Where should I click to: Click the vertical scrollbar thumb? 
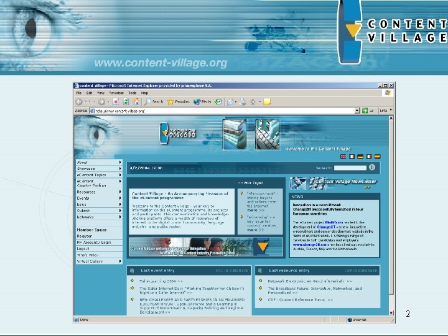[x=391, y=208]
